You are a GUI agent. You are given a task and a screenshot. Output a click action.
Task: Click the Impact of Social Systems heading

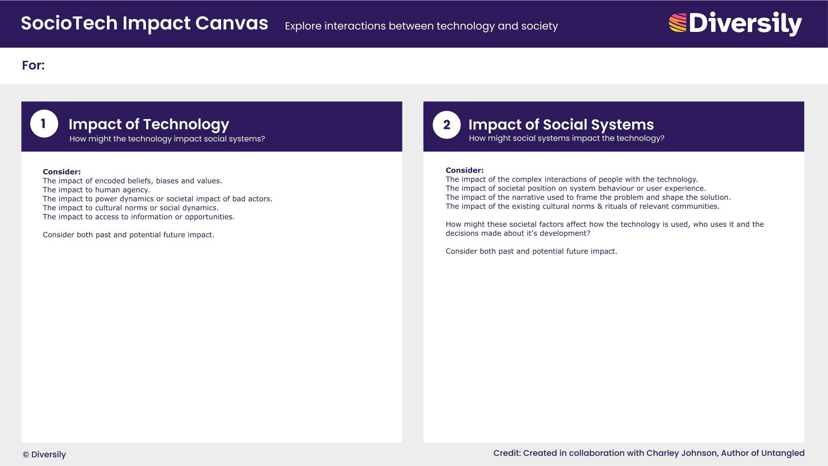[561, 125]
